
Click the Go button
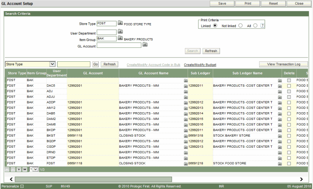[96, 64]
